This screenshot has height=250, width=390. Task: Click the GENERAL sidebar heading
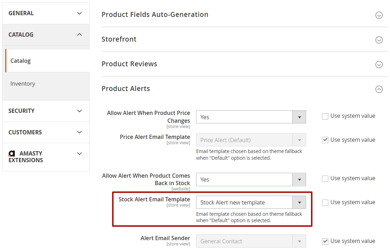[x=21, y=13]
